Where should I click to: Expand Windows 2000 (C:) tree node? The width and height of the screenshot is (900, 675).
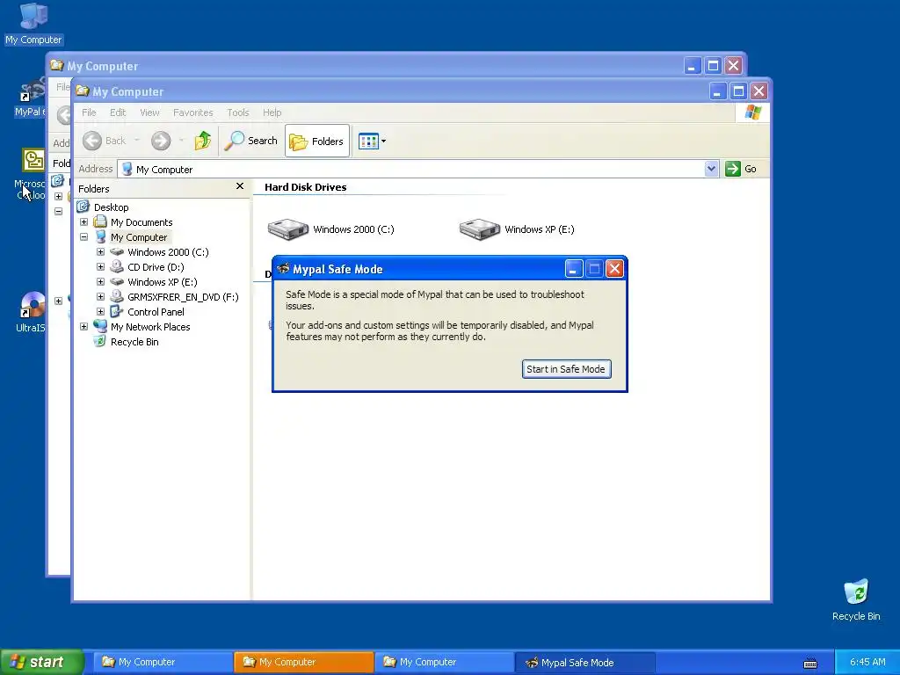pyautogui.click(x=100, y=252)
